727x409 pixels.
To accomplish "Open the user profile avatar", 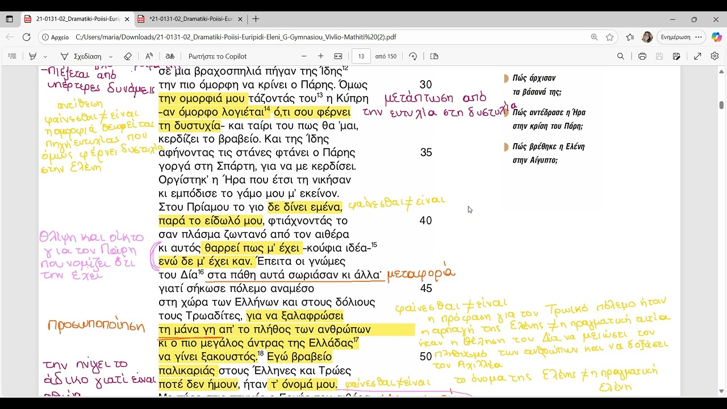I will [x=647, y=37].
